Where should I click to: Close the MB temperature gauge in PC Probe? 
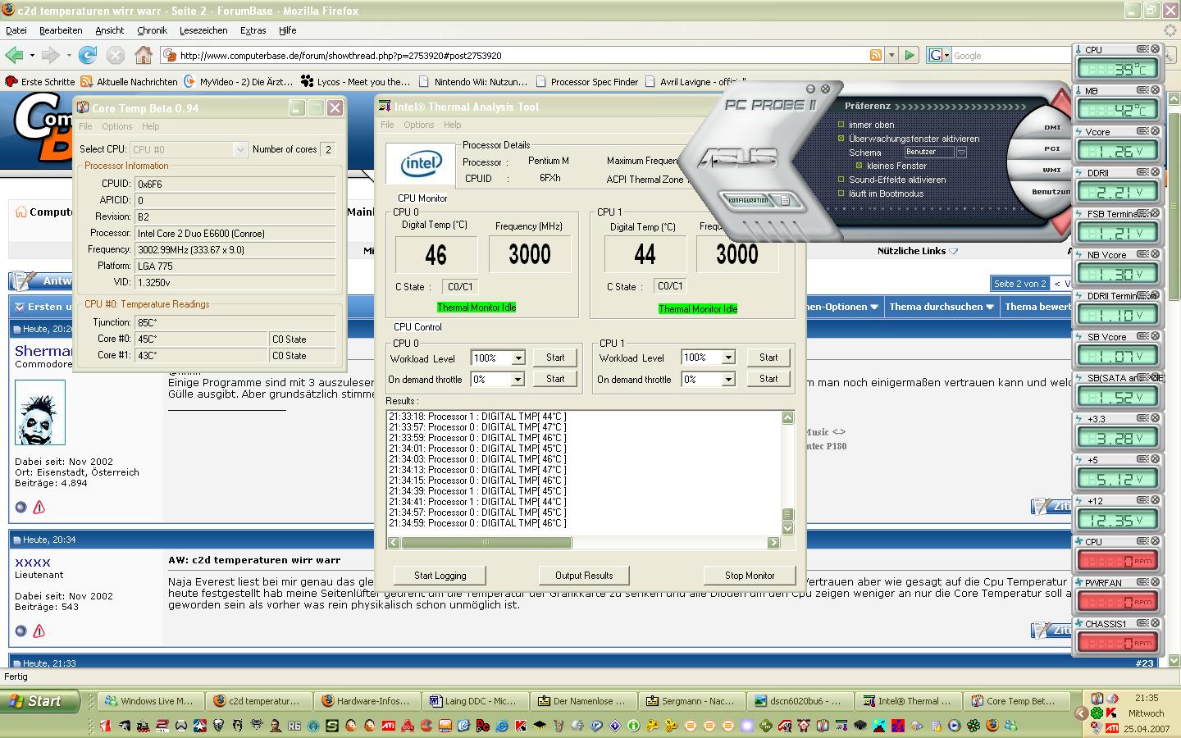tap(1156, 90)
